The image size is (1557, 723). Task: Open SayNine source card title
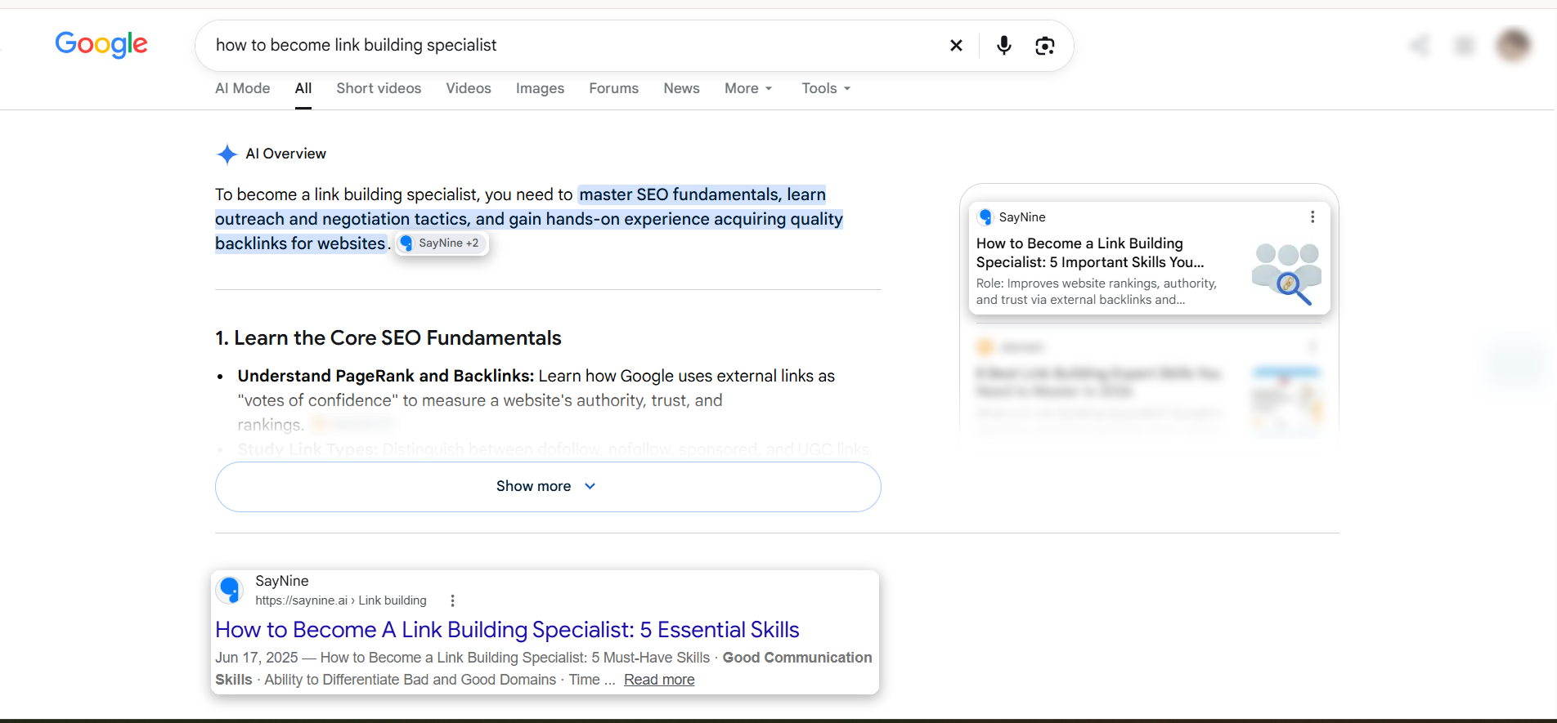click(1090, 252)
